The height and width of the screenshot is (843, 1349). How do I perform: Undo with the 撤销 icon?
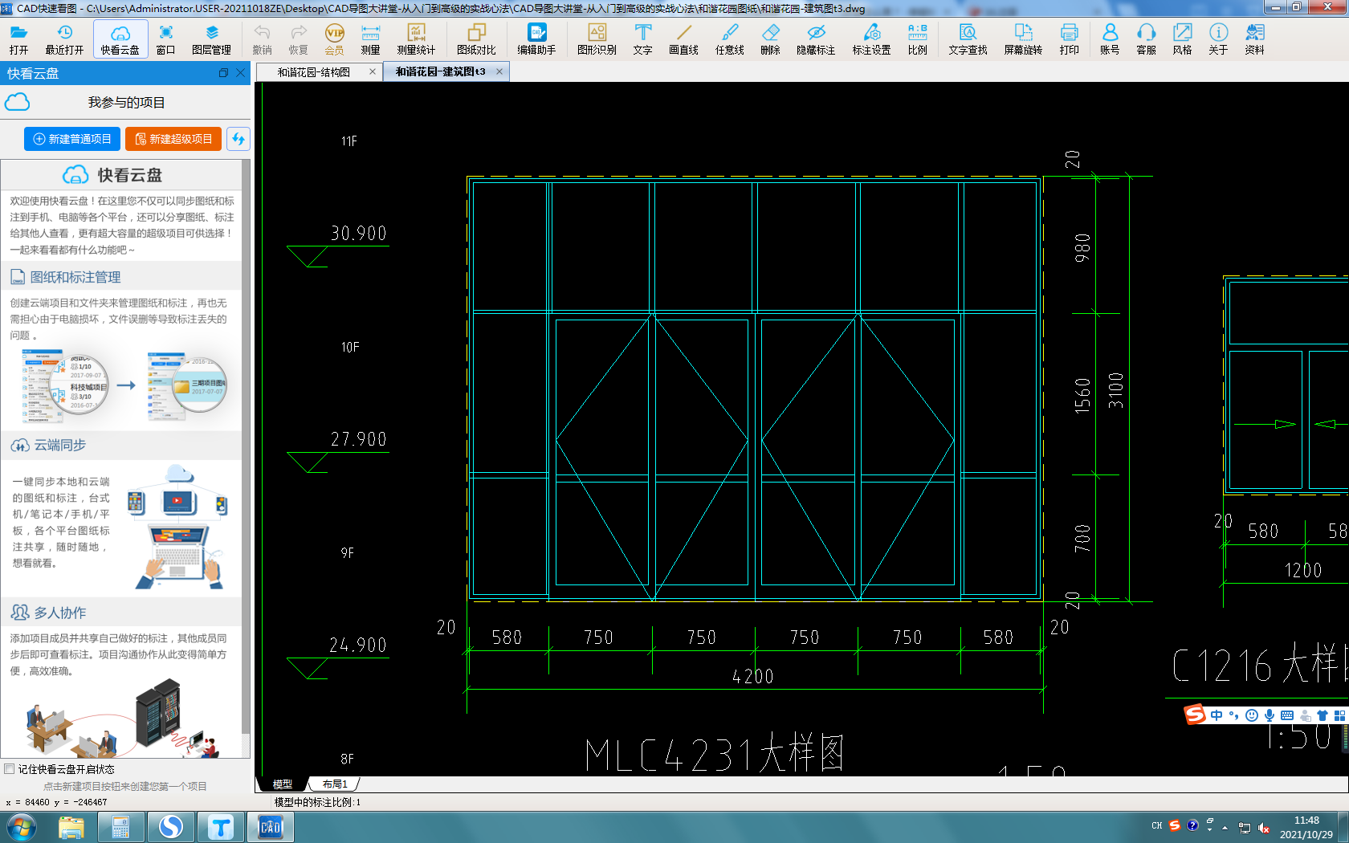coord(262,39)
